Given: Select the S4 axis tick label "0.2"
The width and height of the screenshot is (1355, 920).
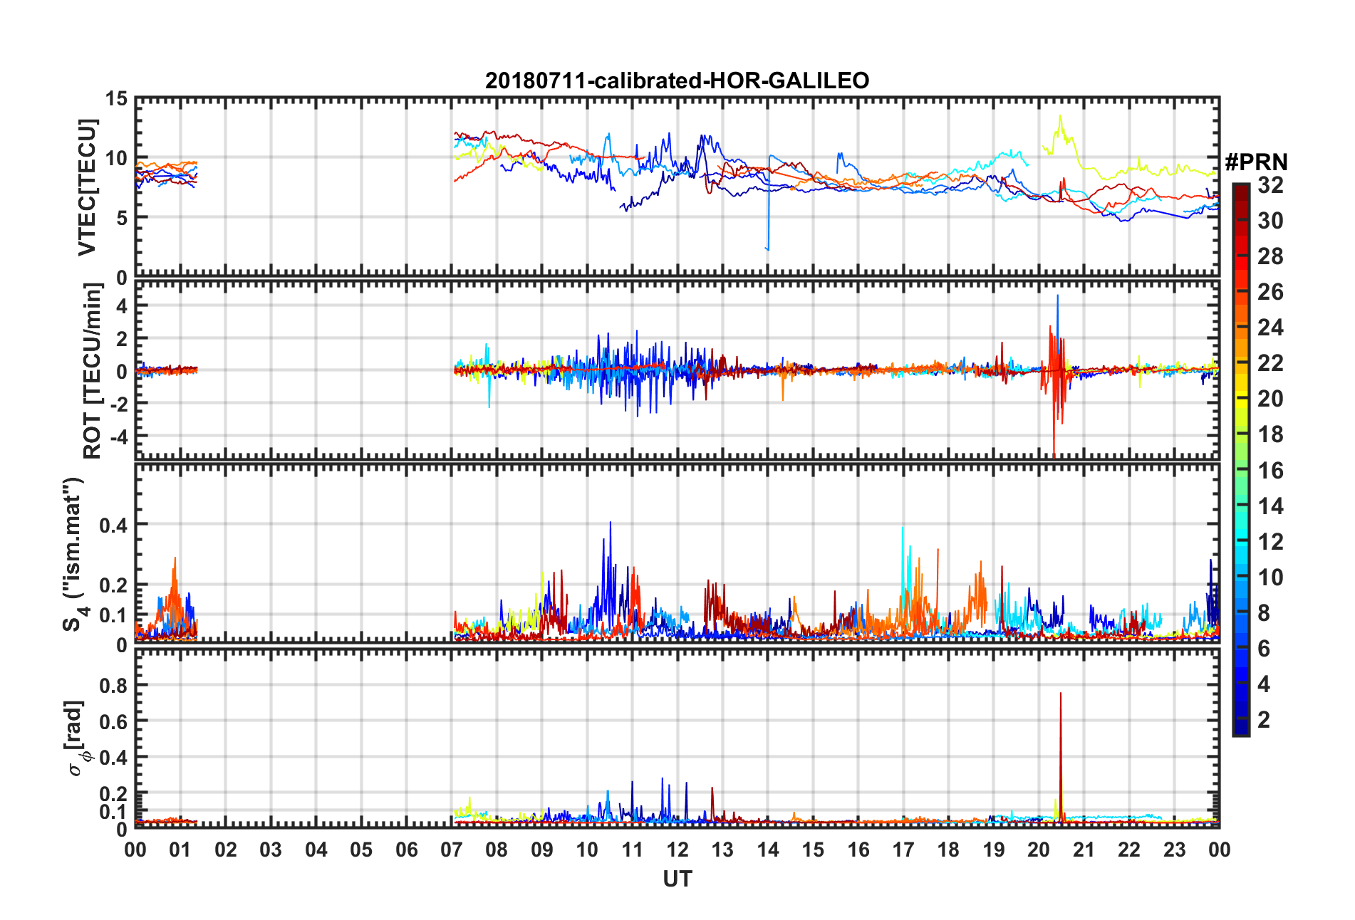Looking at the screenshot, I should pos(114,585).
